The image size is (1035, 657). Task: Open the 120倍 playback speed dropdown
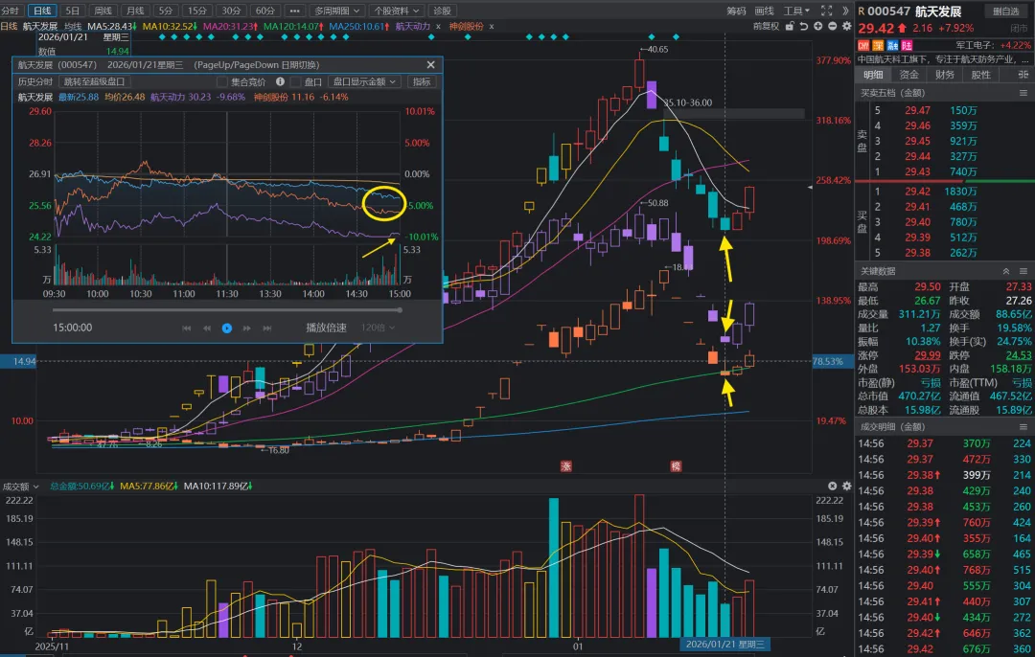click(379, 328)
